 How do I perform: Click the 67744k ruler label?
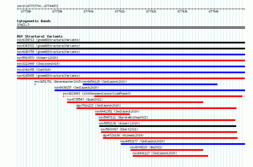tap(214, 11)
